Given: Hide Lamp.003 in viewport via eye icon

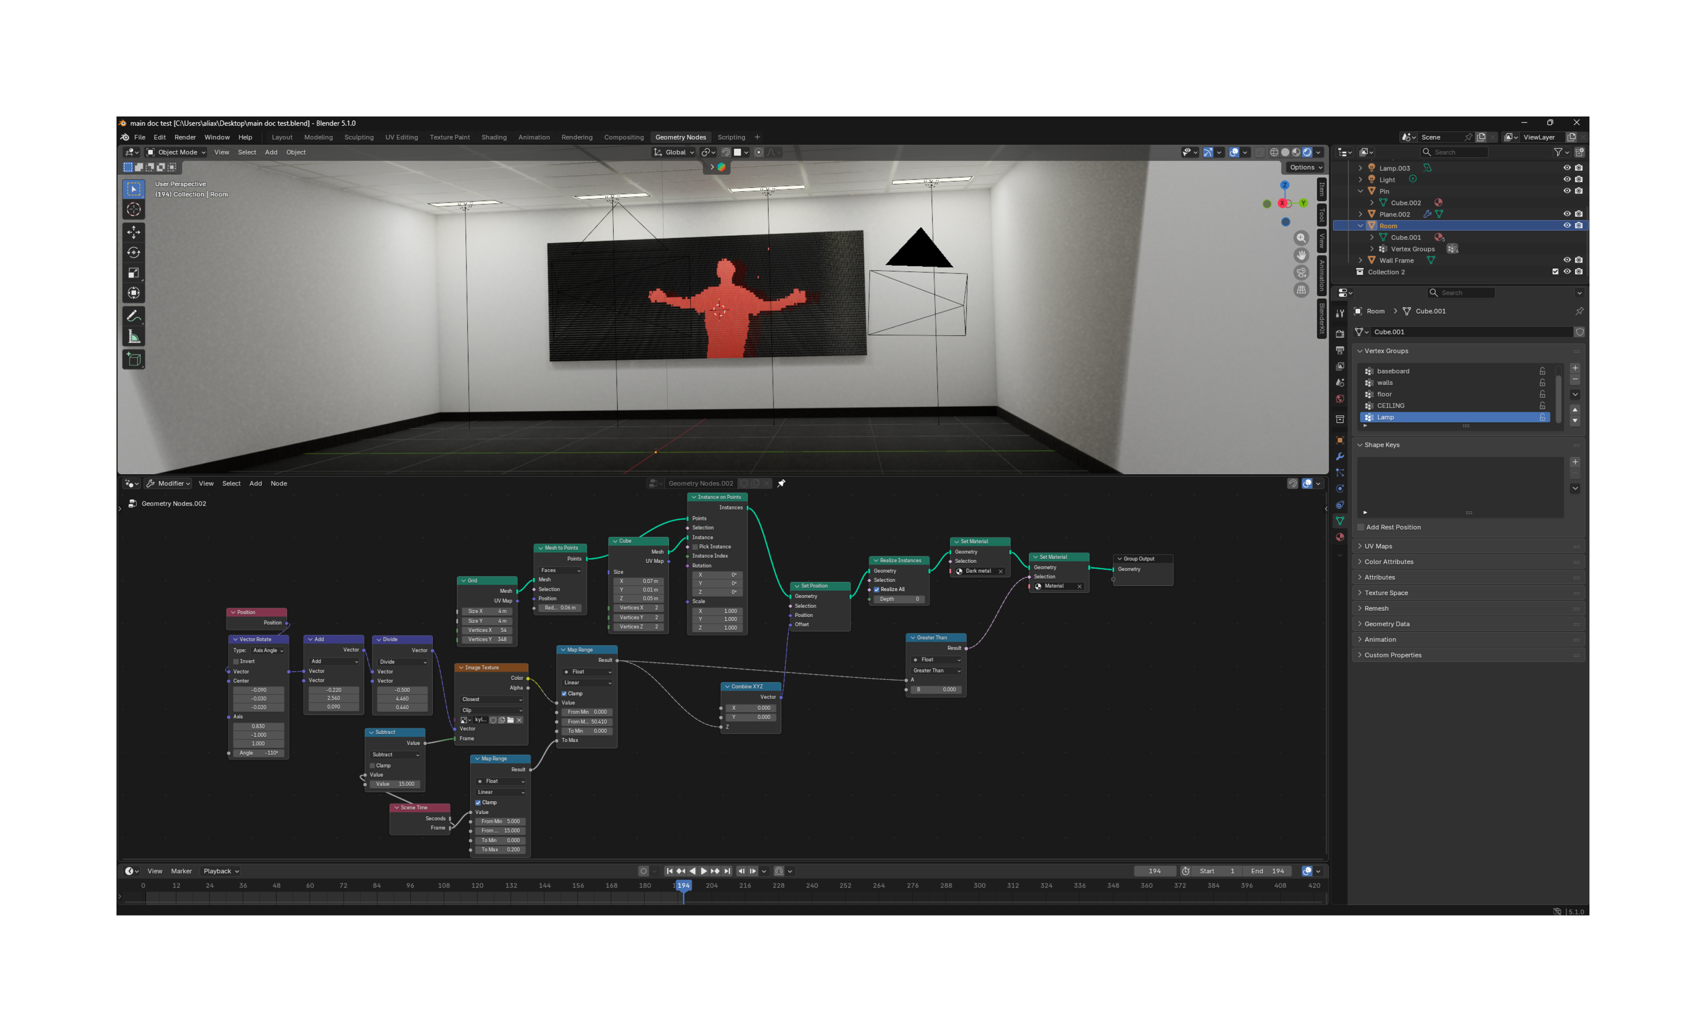Looking at the screenshot, I should (x=1567, y=168).
